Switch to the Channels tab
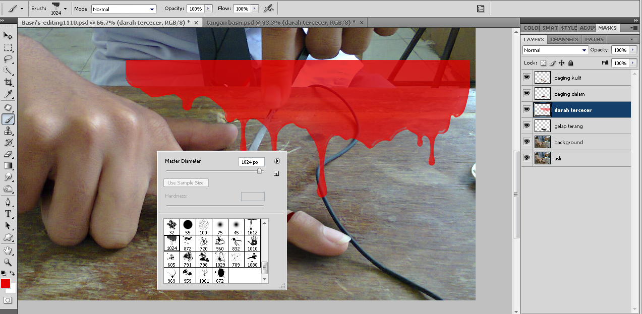 click(564, 39)
